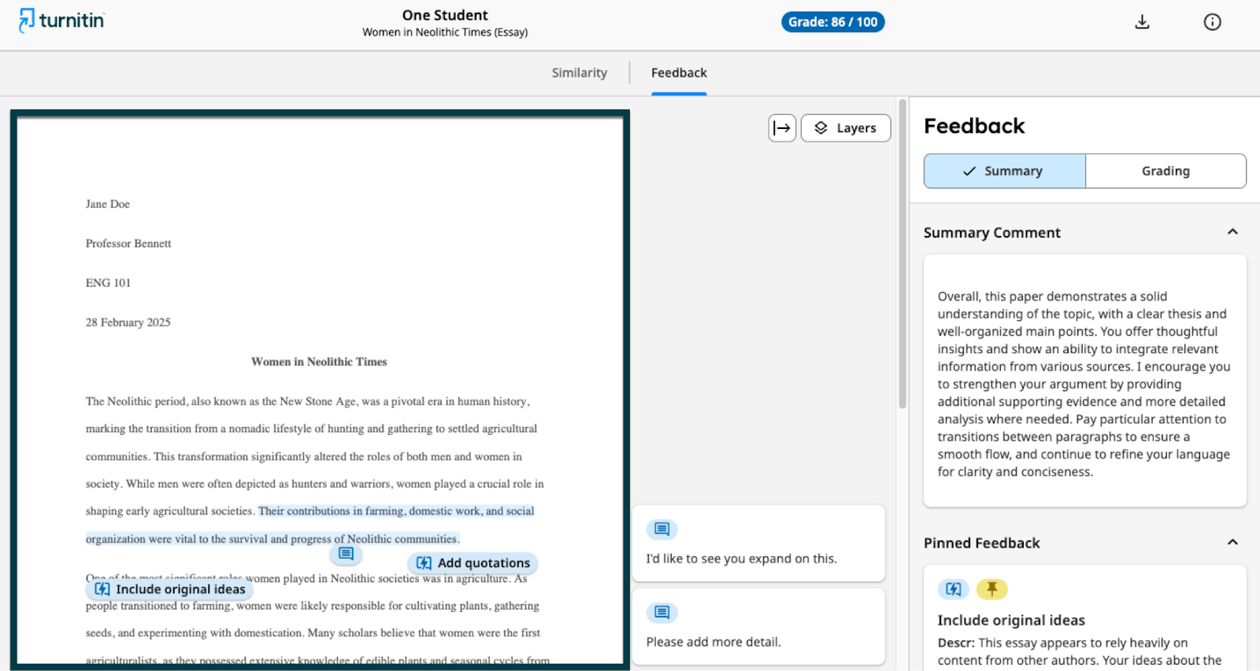The image size is (1260, 671).
Task: Click the essay title "Women in Neolithic Times"
Action: point(319,362)
